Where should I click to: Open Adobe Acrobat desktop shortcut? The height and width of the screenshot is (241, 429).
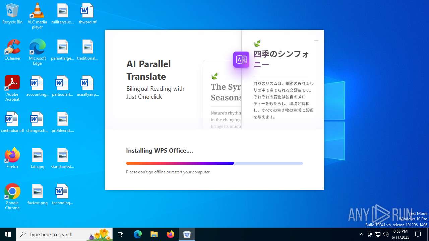(x=12, y=88)
